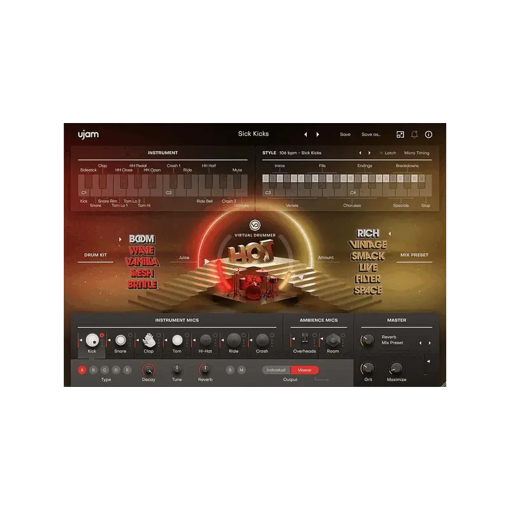
Task: Choose the WAVE drum kit
Action: point(142,251)
